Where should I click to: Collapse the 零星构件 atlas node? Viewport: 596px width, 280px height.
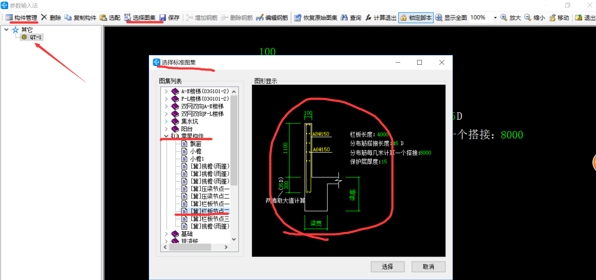pyautogui.click(x=166, y=136)
